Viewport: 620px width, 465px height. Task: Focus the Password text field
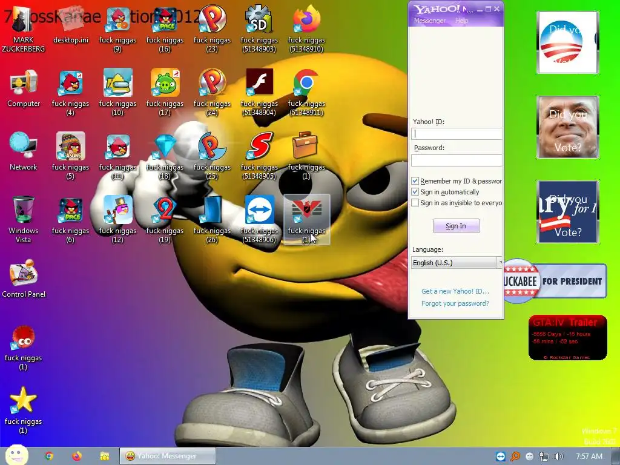(457, 160)
